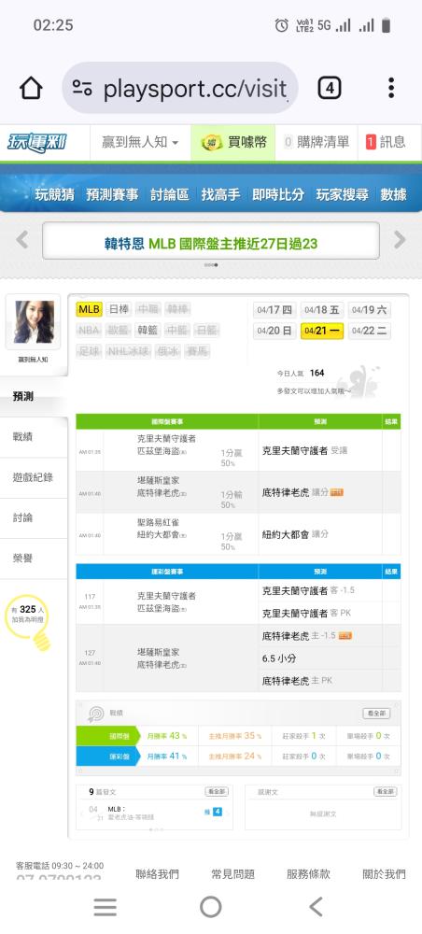
Task: Select the NBA league filter
Action: click(90, 330)
